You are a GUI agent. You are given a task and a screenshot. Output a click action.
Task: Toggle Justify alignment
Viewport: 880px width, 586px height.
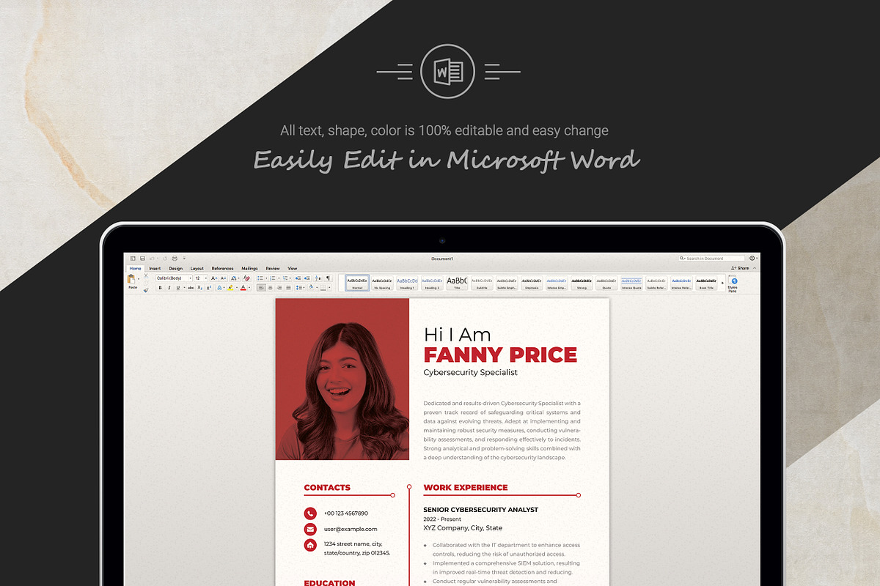click(x=288, y=288)
